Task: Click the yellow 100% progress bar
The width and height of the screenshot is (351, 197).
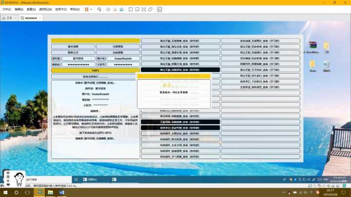Action: [x=95, y=71]
